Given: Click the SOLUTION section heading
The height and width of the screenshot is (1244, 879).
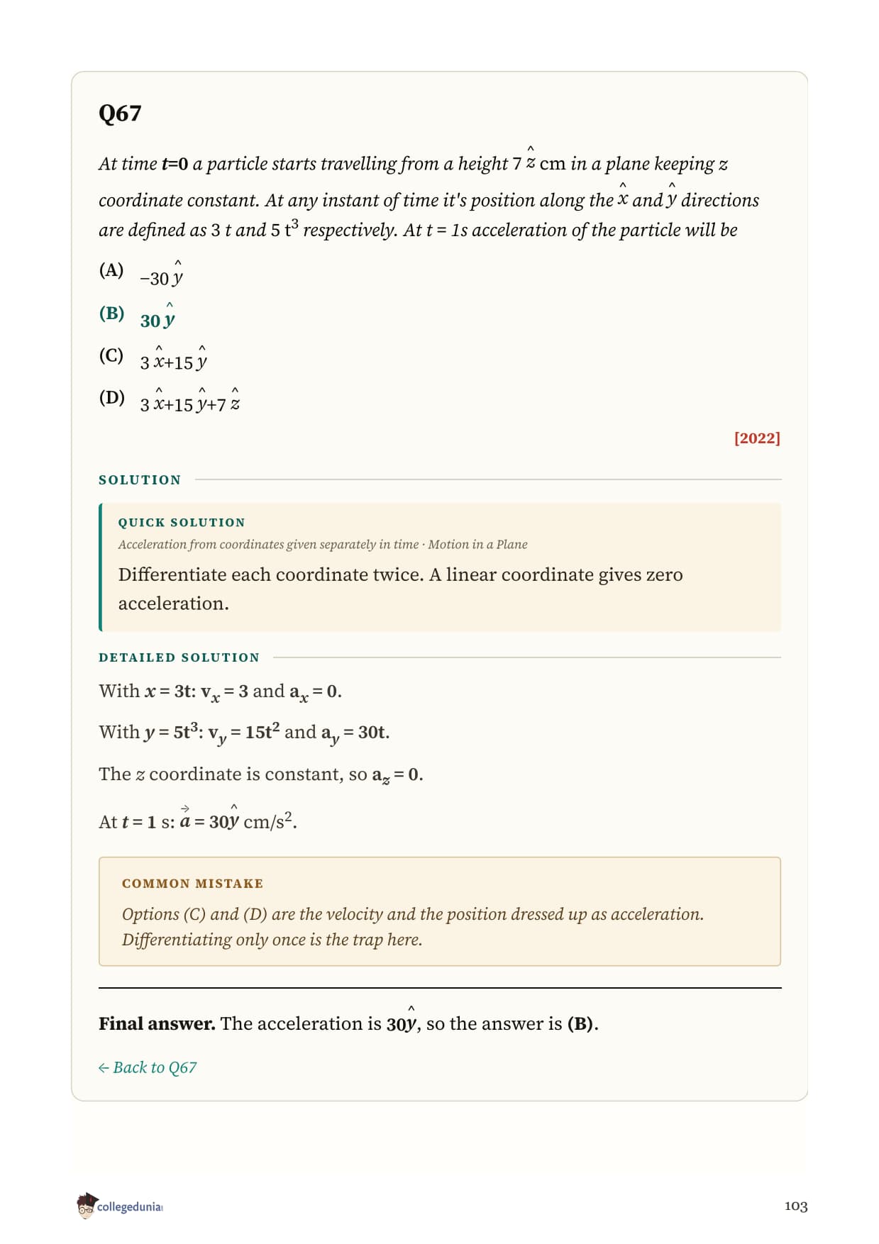Looking at the screenshot, I should coord(140,480).
